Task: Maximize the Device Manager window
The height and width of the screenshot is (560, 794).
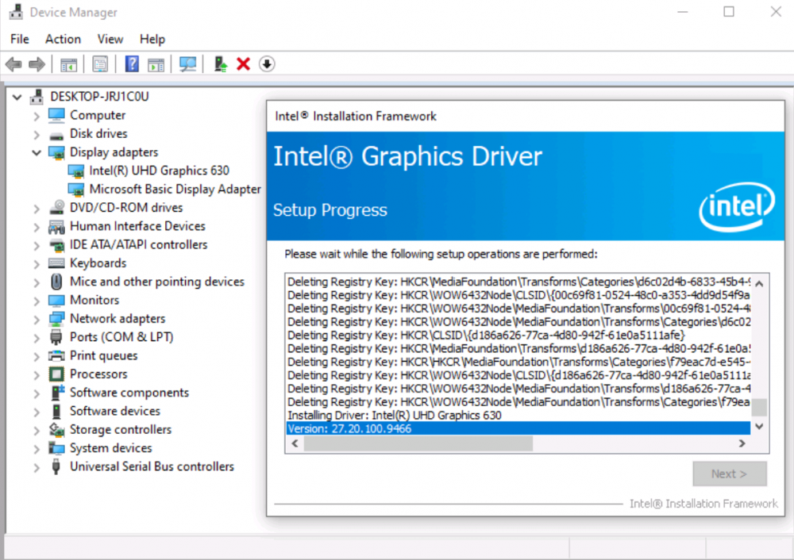Action: click(x=729, y=12)
